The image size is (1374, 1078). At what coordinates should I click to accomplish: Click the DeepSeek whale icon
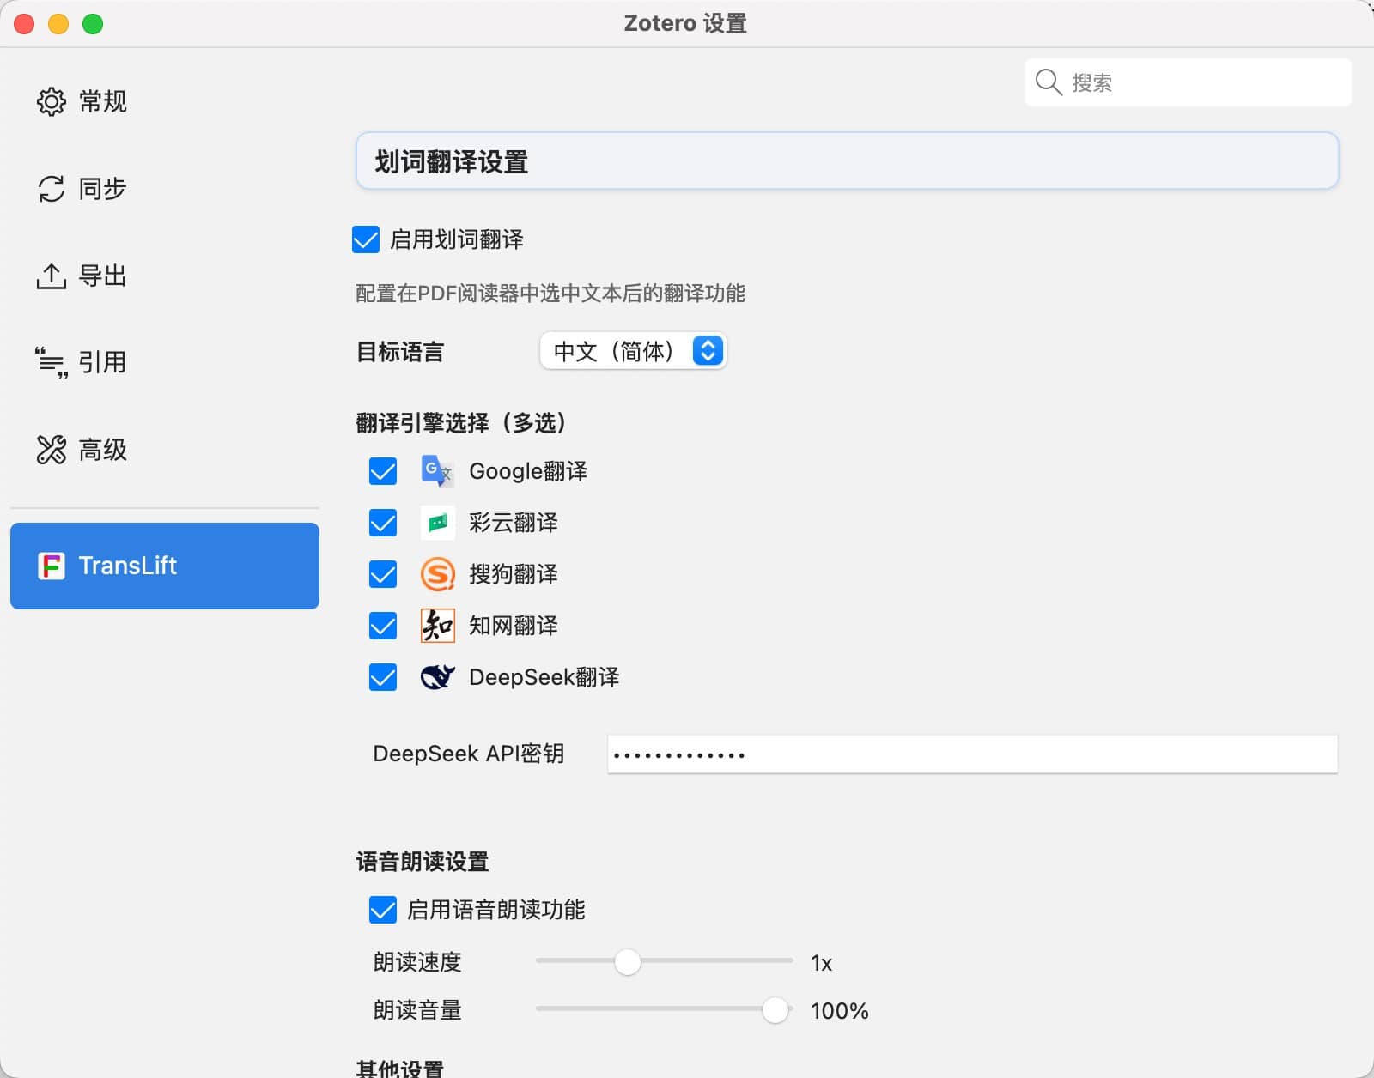click(438, 677)
